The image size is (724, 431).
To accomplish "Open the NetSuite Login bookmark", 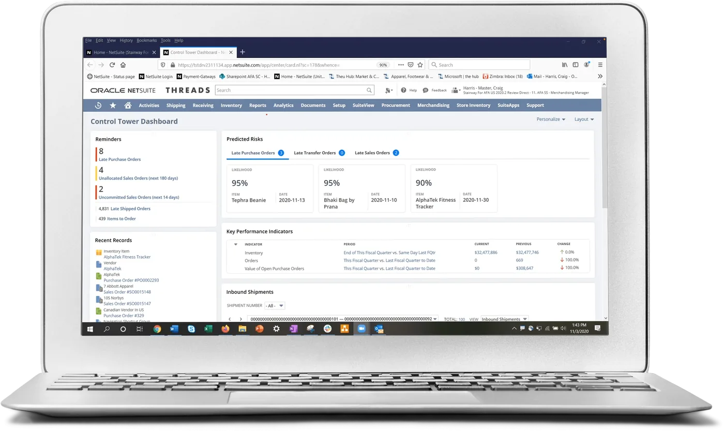I will click(x=156, y=77).
